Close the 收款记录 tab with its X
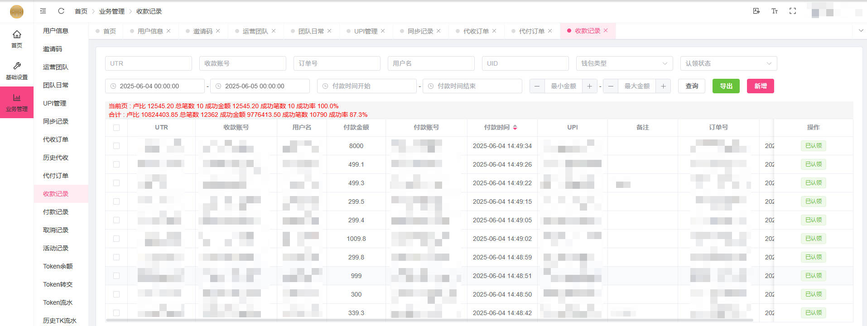The width and height of the screenshot is (867, 326). coord(606,30)
